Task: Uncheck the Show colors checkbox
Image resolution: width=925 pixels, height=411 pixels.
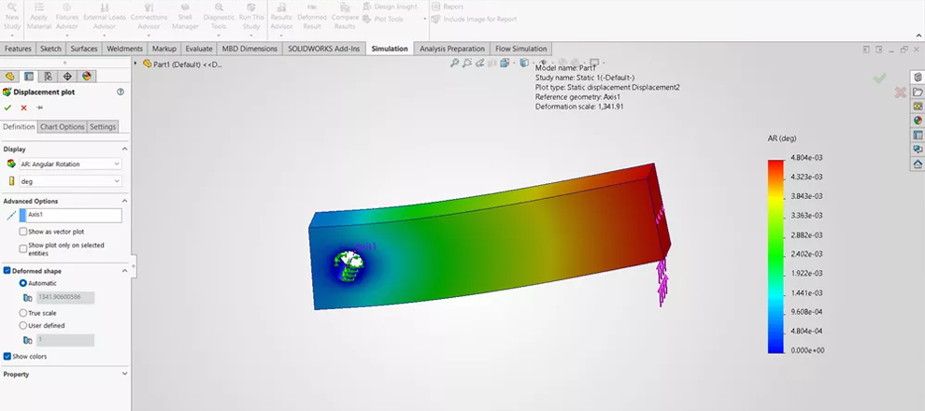Action: tap(7, 356)
